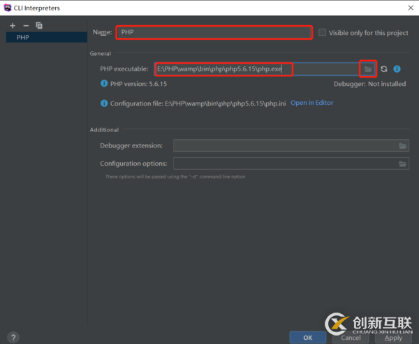The image size is (419, 344).
Task: Focus the PHP executable path field
Action: coord(257,69)
